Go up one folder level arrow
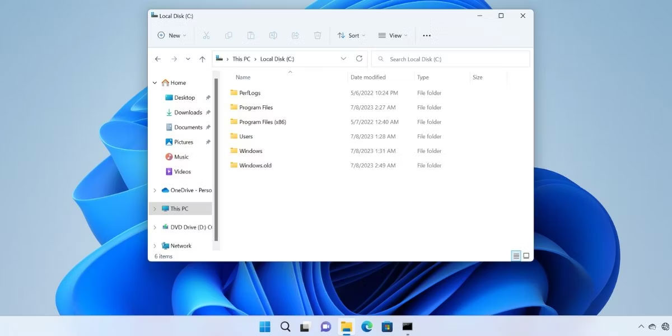Image resolution: width=672 pixels, height=336 pixels. pos(202,59)
